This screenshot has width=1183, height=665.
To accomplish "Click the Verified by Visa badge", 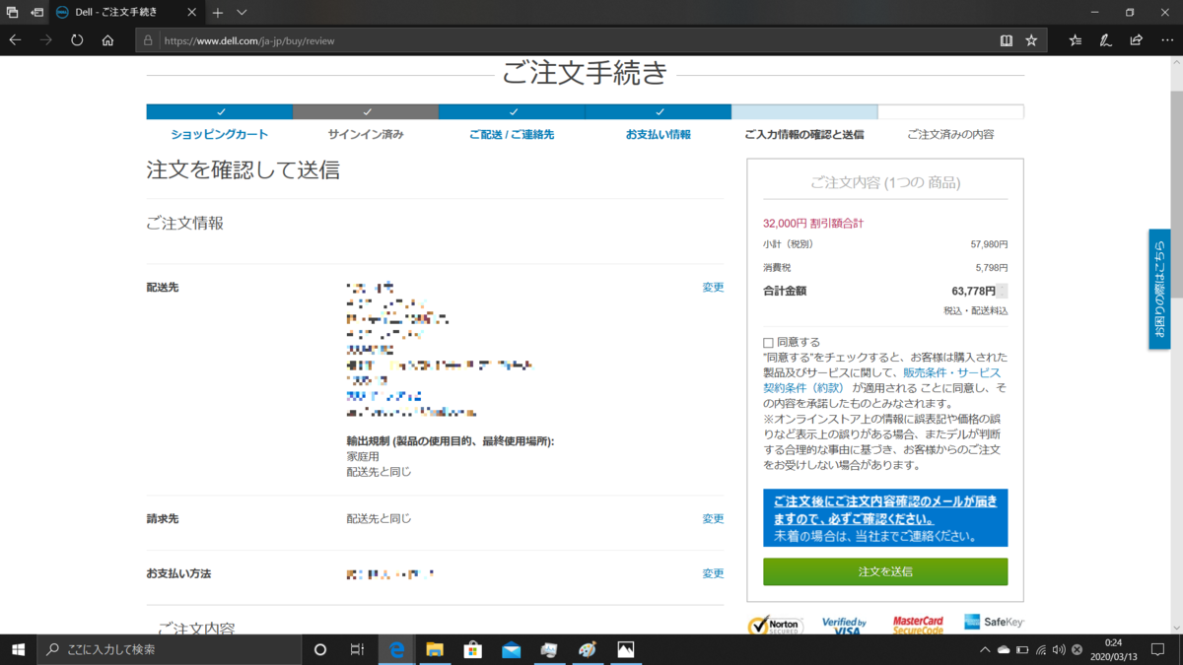I will point(845,623).
